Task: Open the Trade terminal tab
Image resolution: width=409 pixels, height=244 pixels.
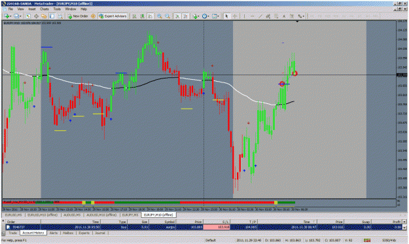Action: click(x=12, y=233)
